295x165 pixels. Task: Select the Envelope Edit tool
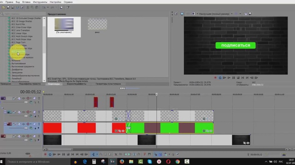[x=100, y=154]
